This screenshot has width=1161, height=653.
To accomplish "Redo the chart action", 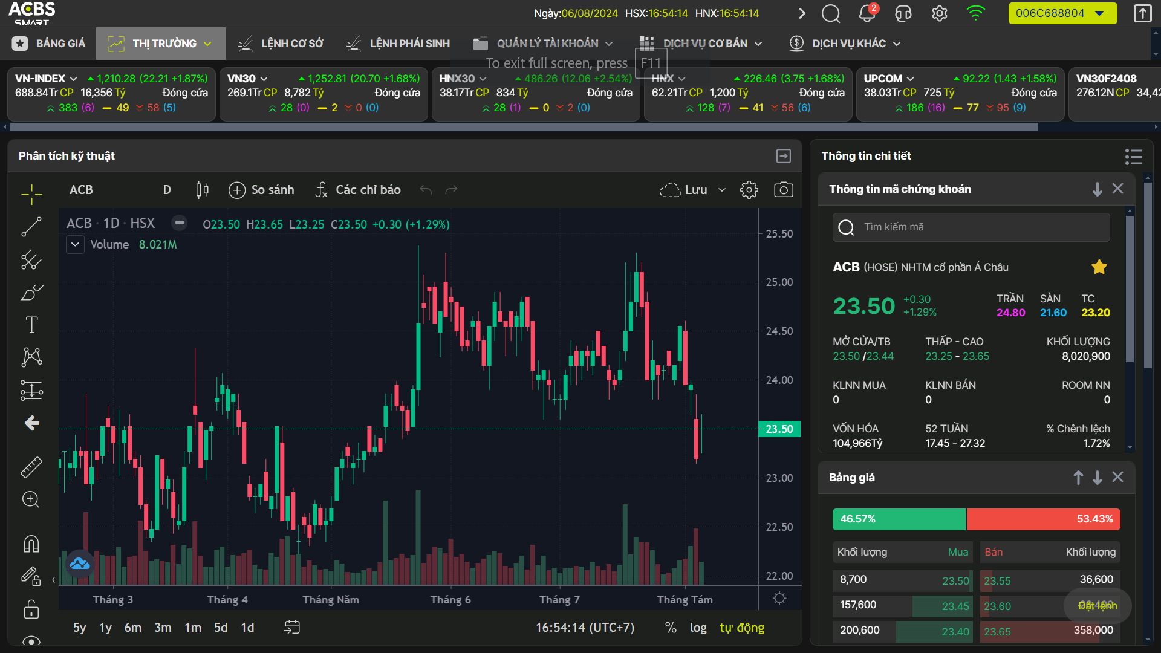I will [x=451, y=190].
